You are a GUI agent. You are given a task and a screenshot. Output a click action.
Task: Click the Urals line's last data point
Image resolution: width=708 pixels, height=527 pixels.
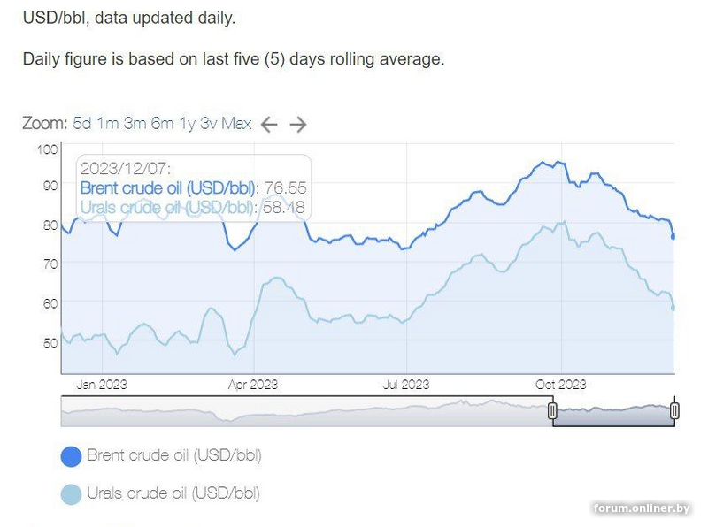point(673,308)
